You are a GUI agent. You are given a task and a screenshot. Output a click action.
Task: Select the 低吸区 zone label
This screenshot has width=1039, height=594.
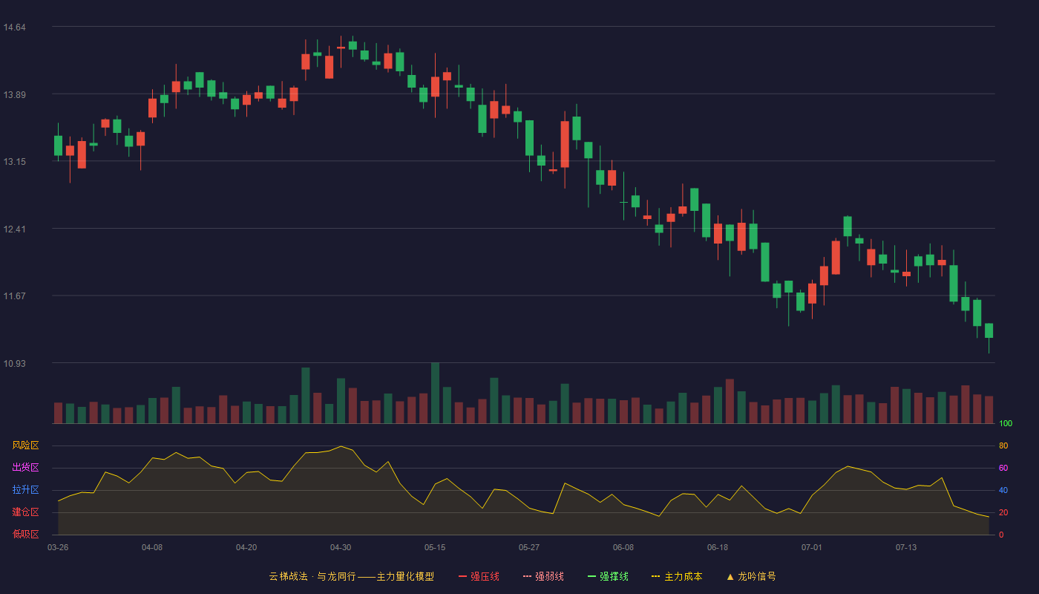pyautogui.click(x=25, y=534)
